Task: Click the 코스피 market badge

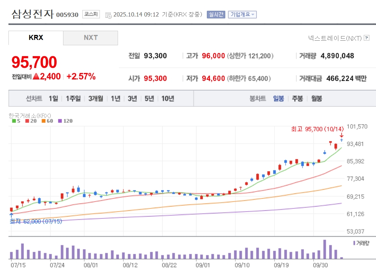Action: coord(91,15)
